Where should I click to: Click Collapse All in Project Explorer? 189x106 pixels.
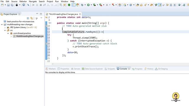point(28,18)
